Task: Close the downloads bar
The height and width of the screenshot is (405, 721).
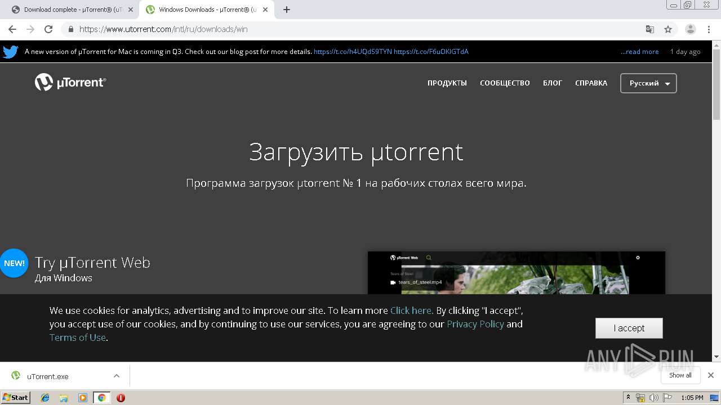Action: pyautogui.click(x=710, y=375)
